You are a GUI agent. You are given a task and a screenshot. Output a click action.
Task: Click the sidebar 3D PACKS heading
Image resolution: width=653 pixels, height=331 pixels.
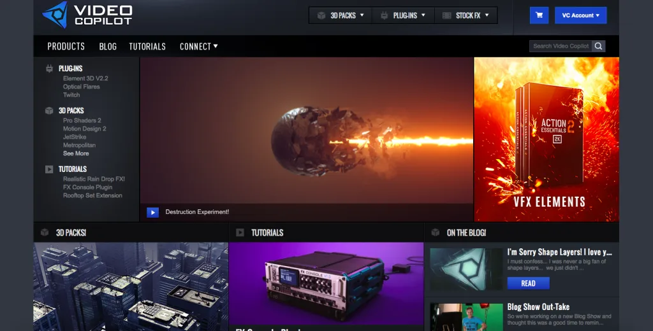[x=71, y=111]
